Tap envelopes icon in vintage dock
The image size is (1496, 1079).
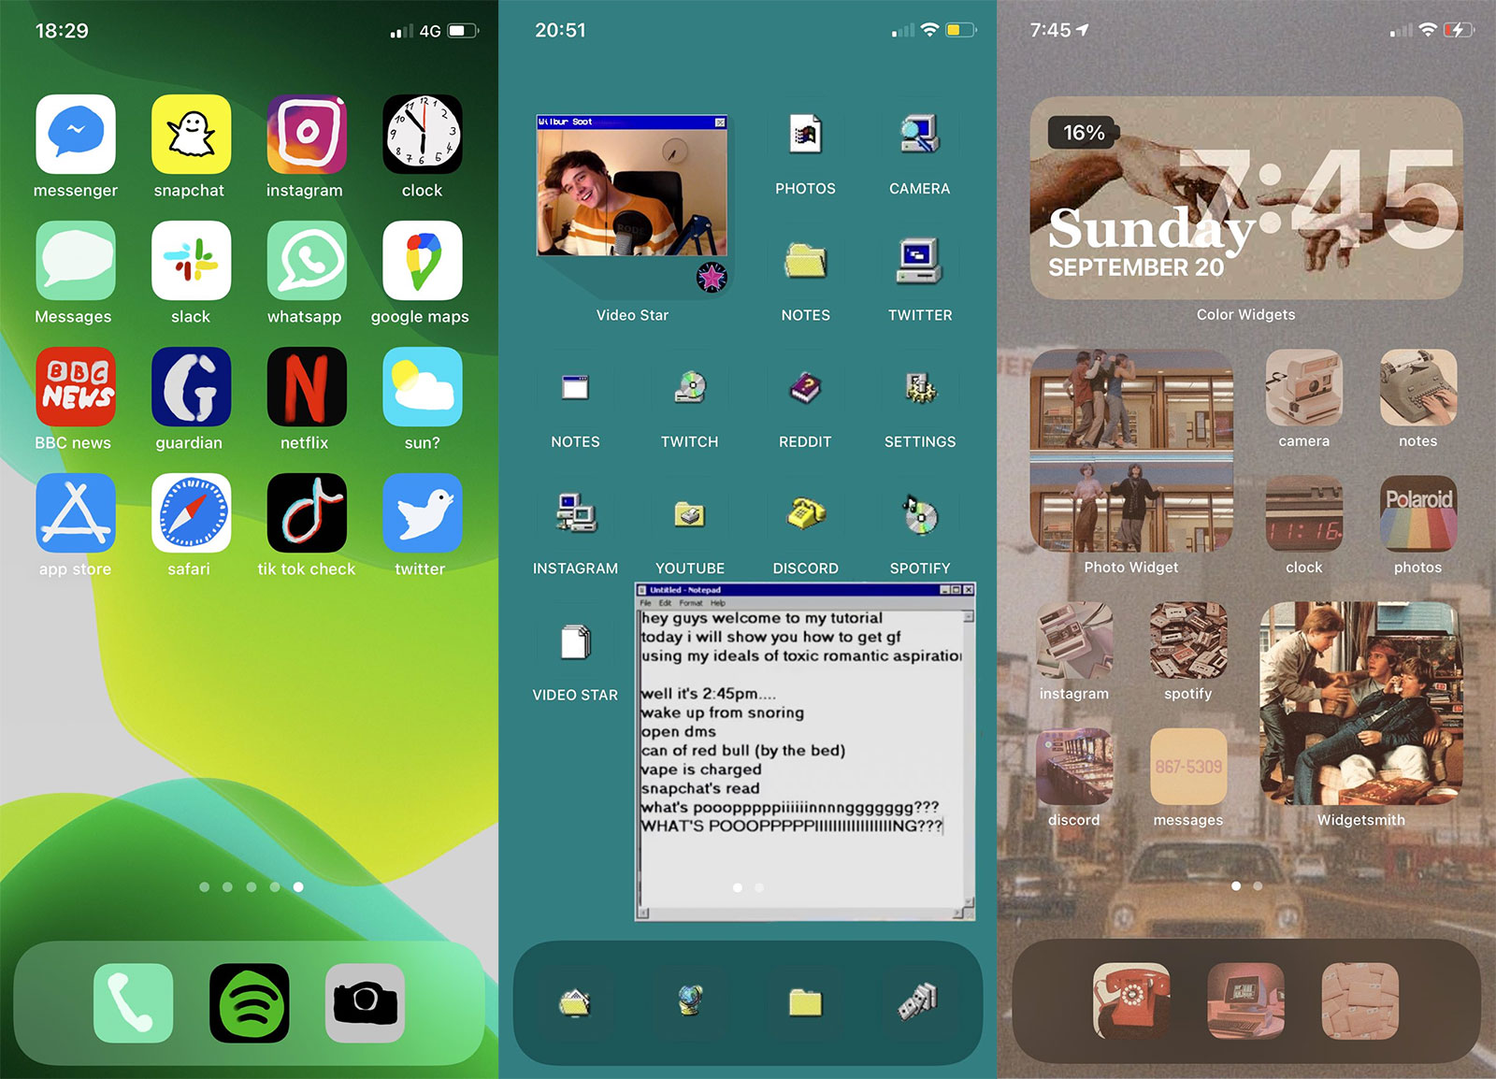pos(1360,1001)
